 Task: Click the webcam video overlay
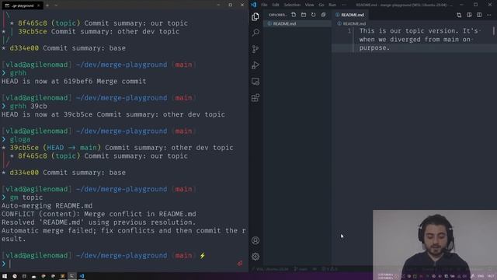pos(435,245)
